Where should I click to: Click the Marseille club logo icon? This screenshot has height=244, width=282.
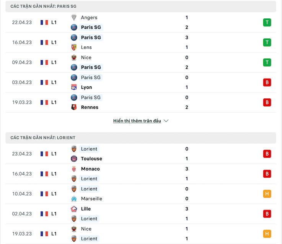(x=74, y=199)
